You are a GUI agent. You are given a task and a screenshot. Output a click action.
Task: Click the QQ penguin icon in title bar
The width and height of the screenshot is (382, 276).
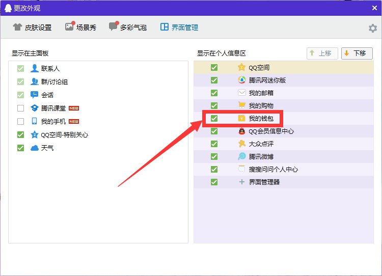coord(8,8)
